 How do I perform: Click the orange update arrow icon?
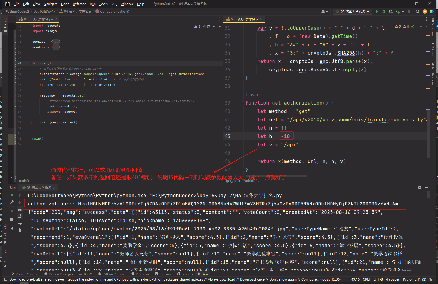coord(425,12)
